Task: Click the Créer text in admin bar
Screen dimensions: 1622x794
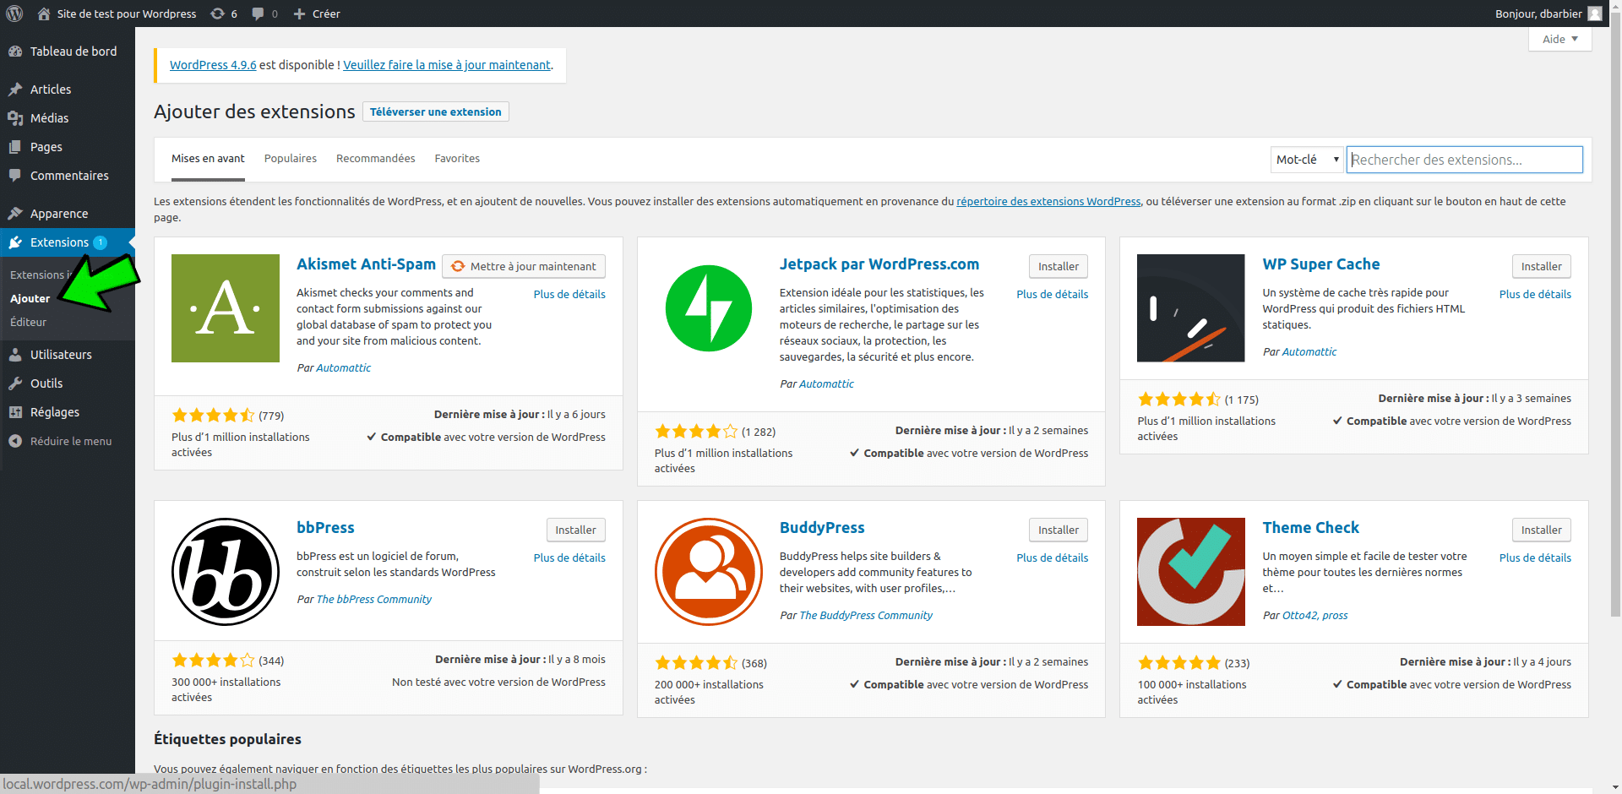Action: tap(326, 14)
